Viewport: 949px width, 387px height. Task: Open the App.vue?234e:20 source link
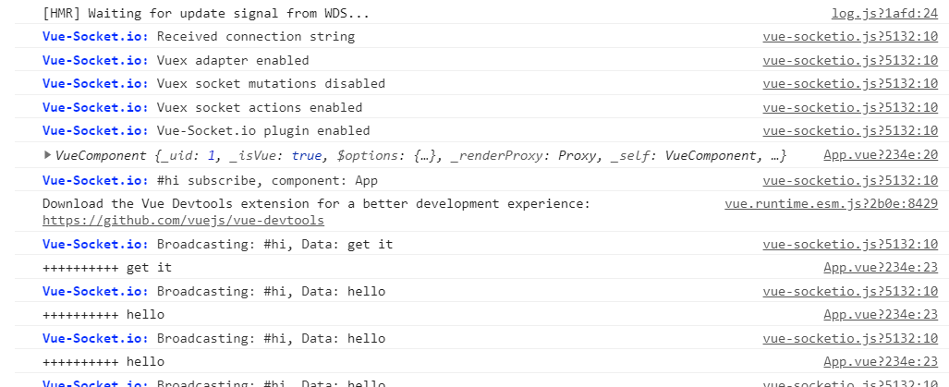881,156
